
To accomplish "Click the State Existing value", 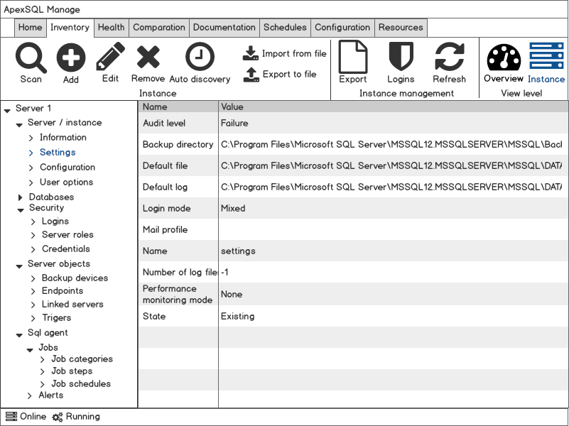I will (x=238, y=316).
